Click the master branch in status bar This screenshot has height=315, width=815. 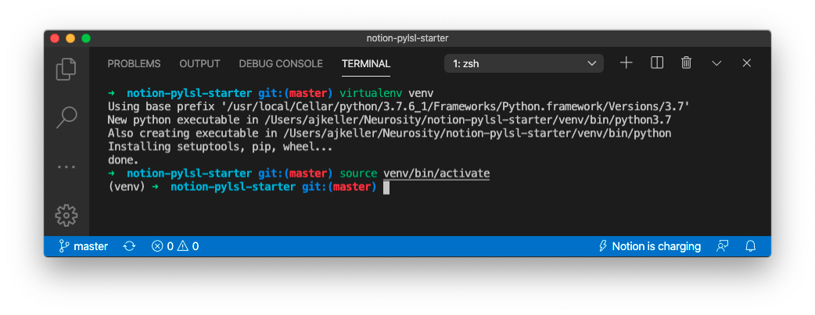[83, 246]
